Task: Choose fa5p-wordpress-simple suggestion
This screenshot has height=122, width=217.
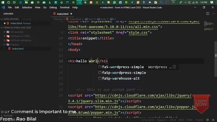Action: pyautogui.click(x=124, y=73)
